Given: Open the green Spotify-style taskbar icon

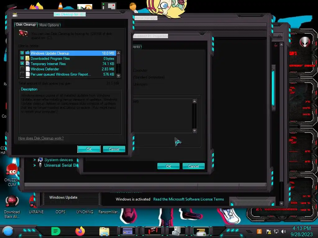Looking at the screenshot, I should tap(56, 231).
